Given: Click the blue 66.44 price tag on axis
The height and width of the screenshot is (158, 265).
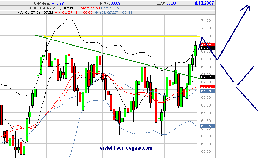Looking at the screenshot, I should tap(207, 91).
